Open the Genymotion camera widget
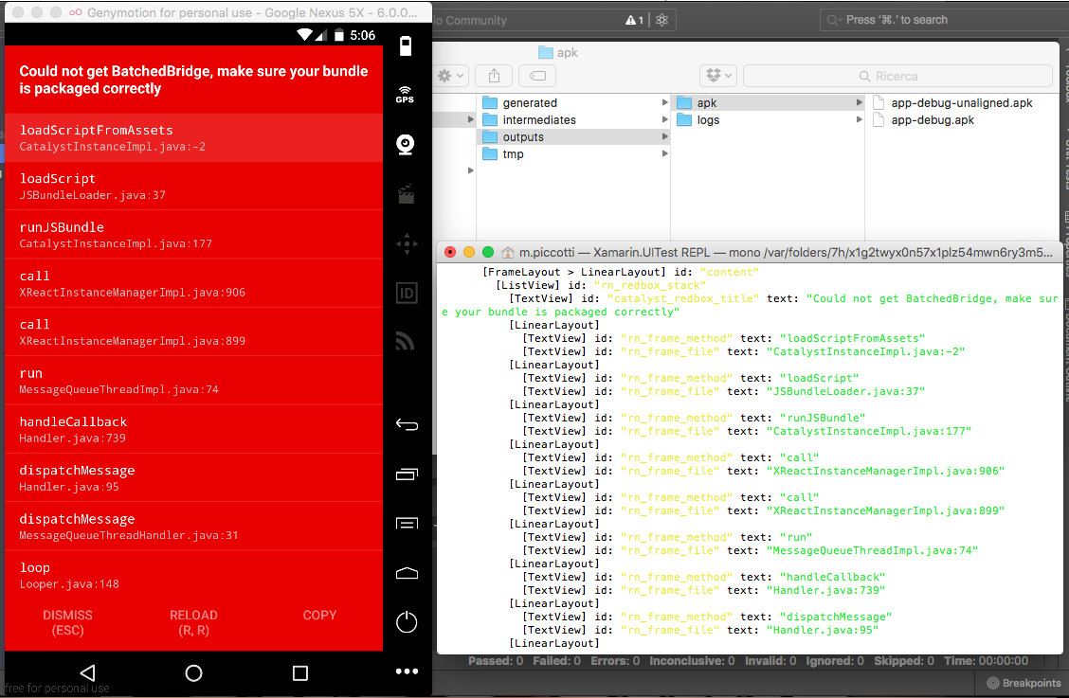The image size is (1069, 698). click(x=406, y=144)
